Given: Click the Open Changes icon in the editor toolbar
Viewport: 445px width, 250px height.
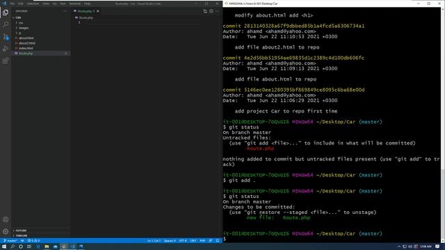Looking at the screenshot, I should [205, 11].
